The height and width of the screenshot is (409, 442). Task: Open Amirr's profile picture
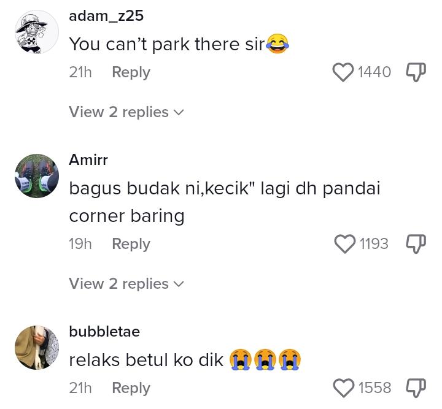click(x=37, y=176)
